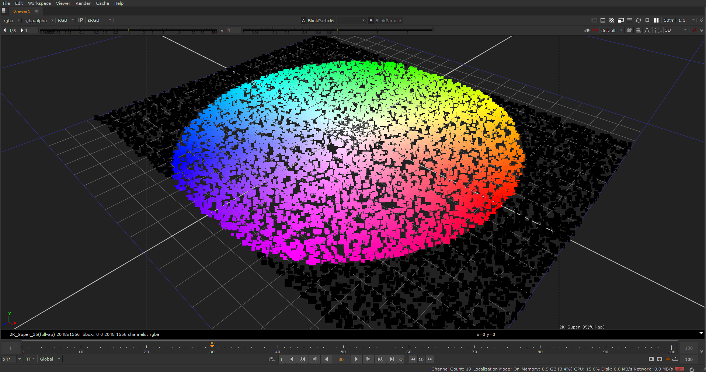Viewport: 706px width, 372px height.
Task: Click the bell curve icon in viewer toolbar
Action: click(x=647, y=30)
